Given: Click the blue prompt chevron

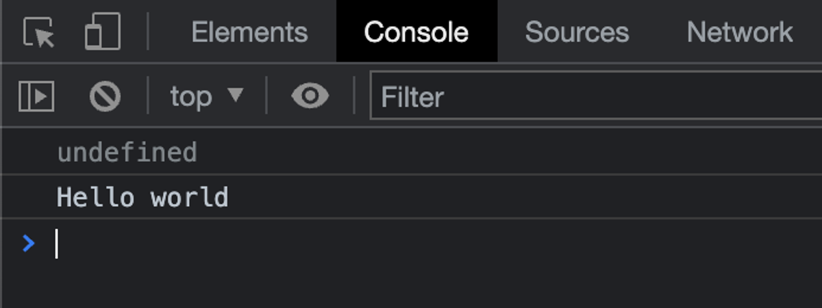Looking at the screenshot, I should [x=28, y=244].
